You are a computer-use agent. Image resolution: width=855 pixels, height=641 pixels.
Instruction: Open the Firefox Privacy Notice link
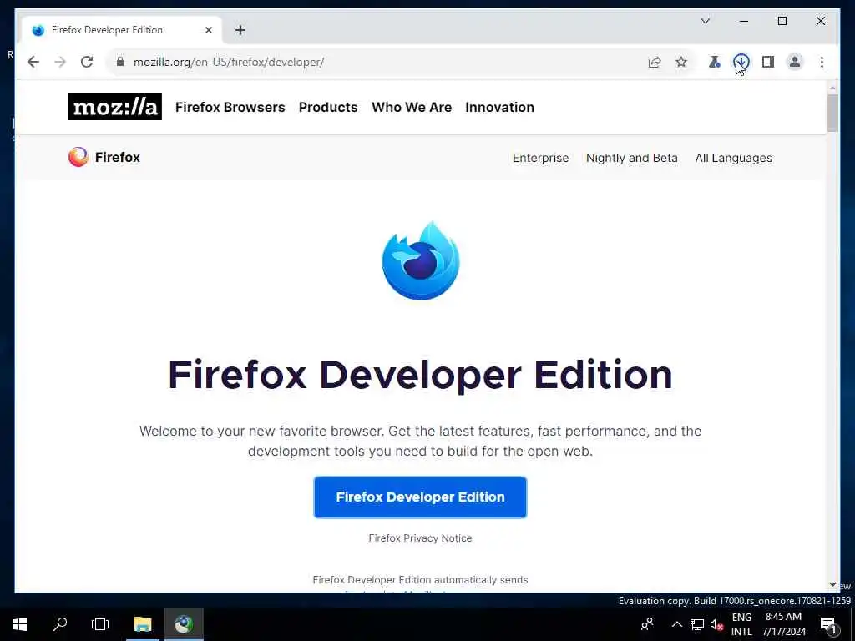tap(421, 538)
